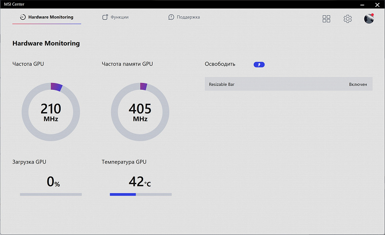
Task: Click the Resizable Bar row
Action: [288, 84]
